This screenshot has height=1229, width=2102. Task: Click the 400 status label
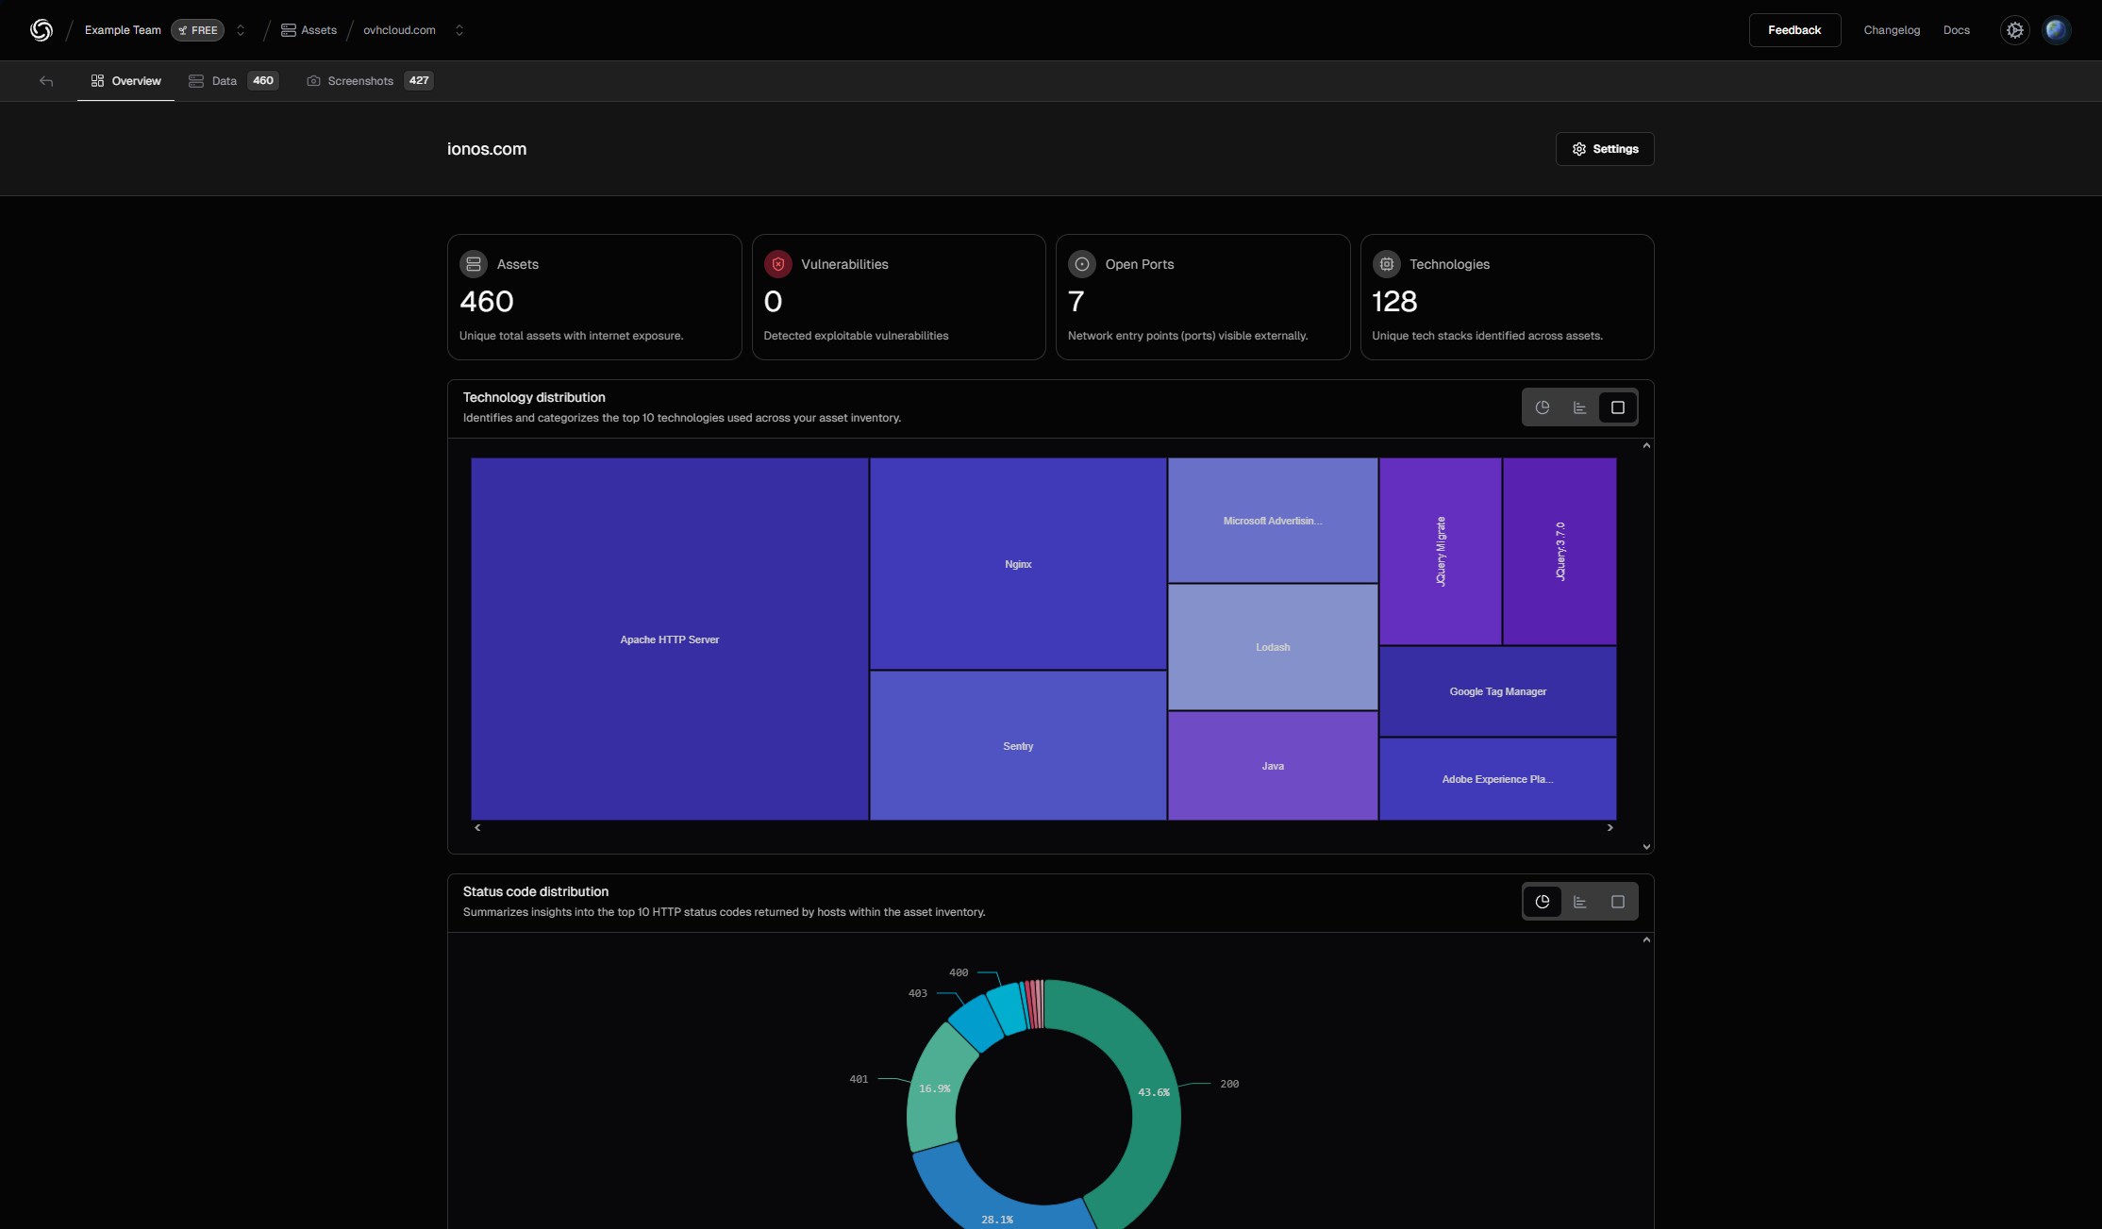coord(959,972)
